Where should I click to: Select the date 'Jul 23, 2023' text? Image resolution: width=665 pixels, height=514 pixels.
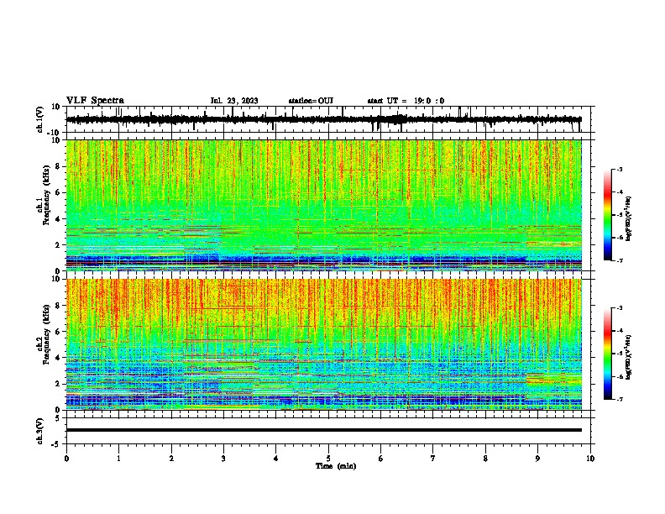234,101
